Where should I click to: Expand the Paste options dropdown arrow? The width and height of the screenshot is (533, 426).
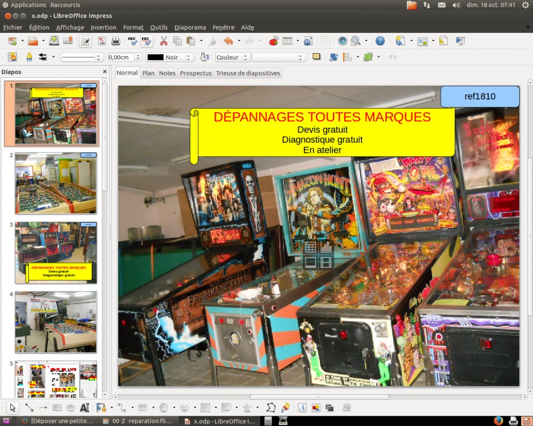tap(201, 41)
